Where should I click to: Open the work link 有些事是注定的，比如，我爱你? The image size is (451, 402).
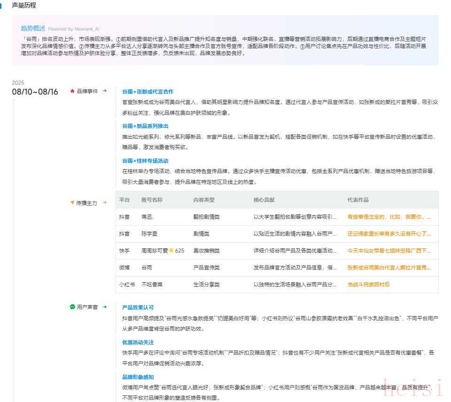pos(389,217)
